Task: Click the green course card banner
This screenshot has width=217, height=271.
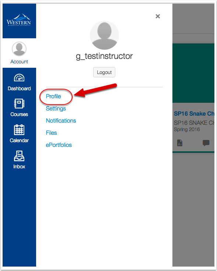Action: click(193, 73)
